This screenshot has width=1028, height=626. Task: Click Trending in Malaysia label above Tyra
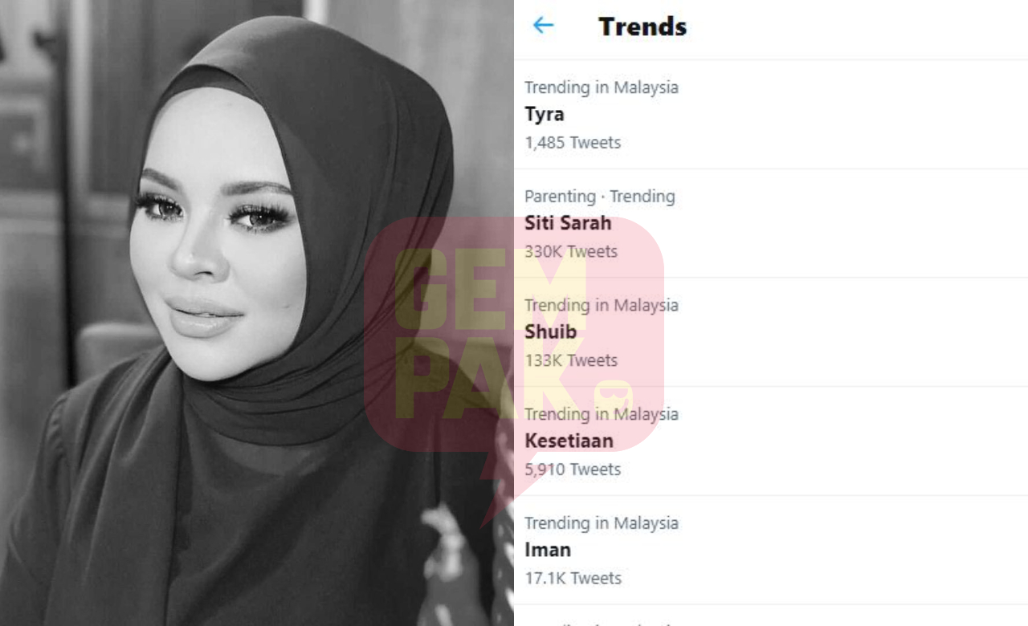(x=602, y=87)
